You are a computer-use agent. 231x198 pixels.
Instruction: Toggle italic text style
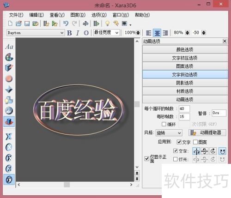pyautogui.click(x=78, y=33)
